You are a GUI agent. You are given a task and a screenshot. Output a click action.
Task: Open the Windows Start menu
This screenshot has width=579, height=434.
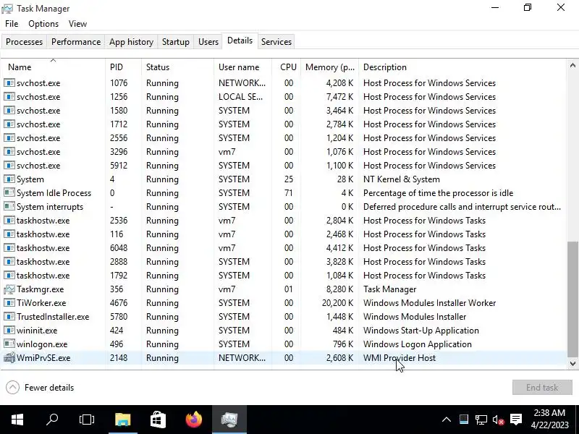[17, 420]
